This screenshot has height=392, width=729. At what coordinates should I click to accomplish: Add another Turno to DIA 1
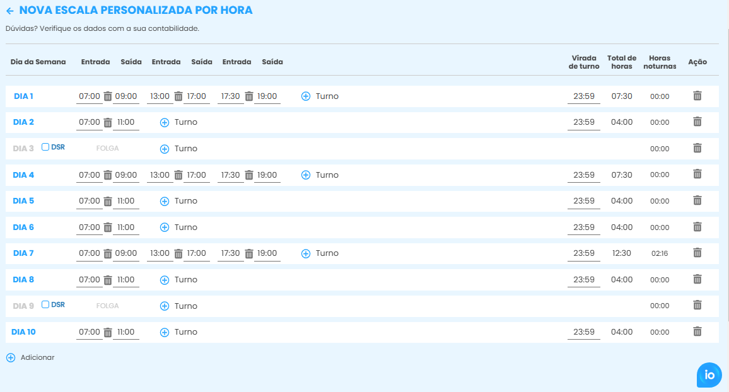click(x=306, y=96)
